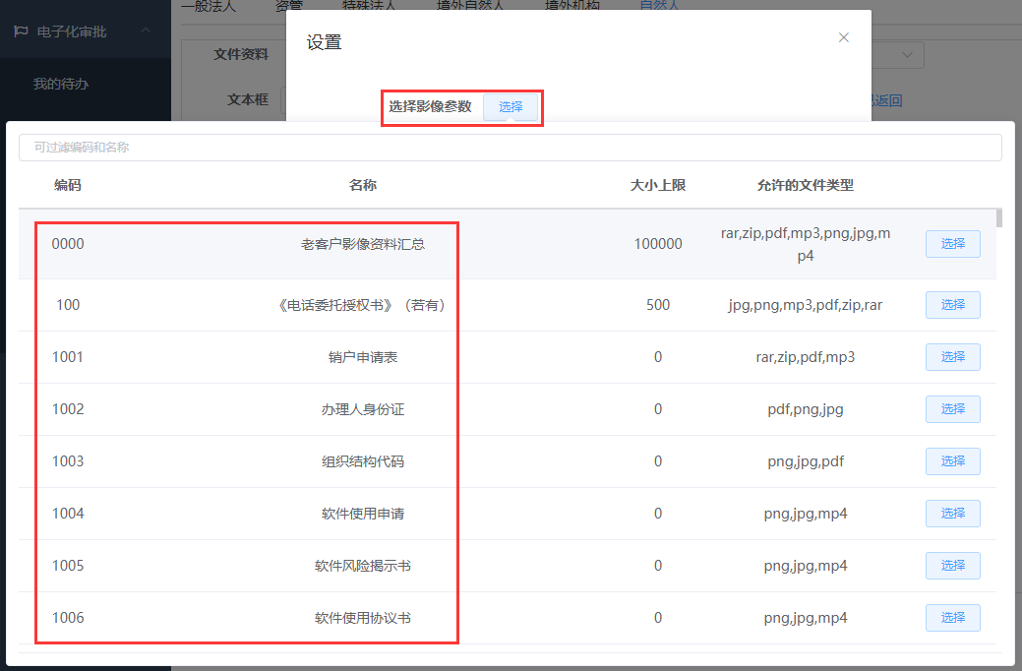Screen dimensions: 1022x671
Task: Click code cell 1002
Action: 68,409
